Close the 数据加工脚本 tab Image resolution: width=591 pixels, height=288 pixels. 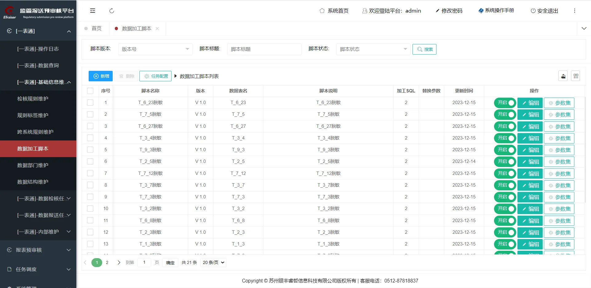coord(157,29)
